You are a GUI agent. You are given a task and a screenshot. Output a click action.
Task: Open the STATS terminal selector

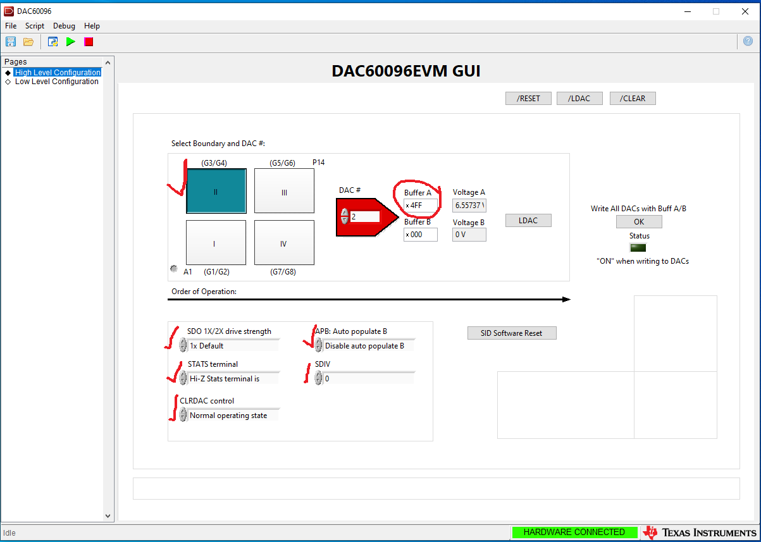coord(233,379)
